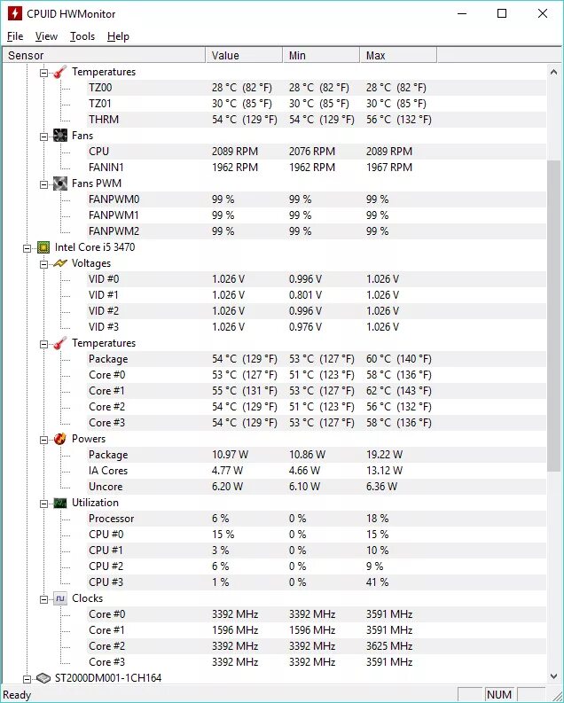Click the Utilization graph icon
The height and width of the screenshot is (703, 564).
tap(60, 503)
